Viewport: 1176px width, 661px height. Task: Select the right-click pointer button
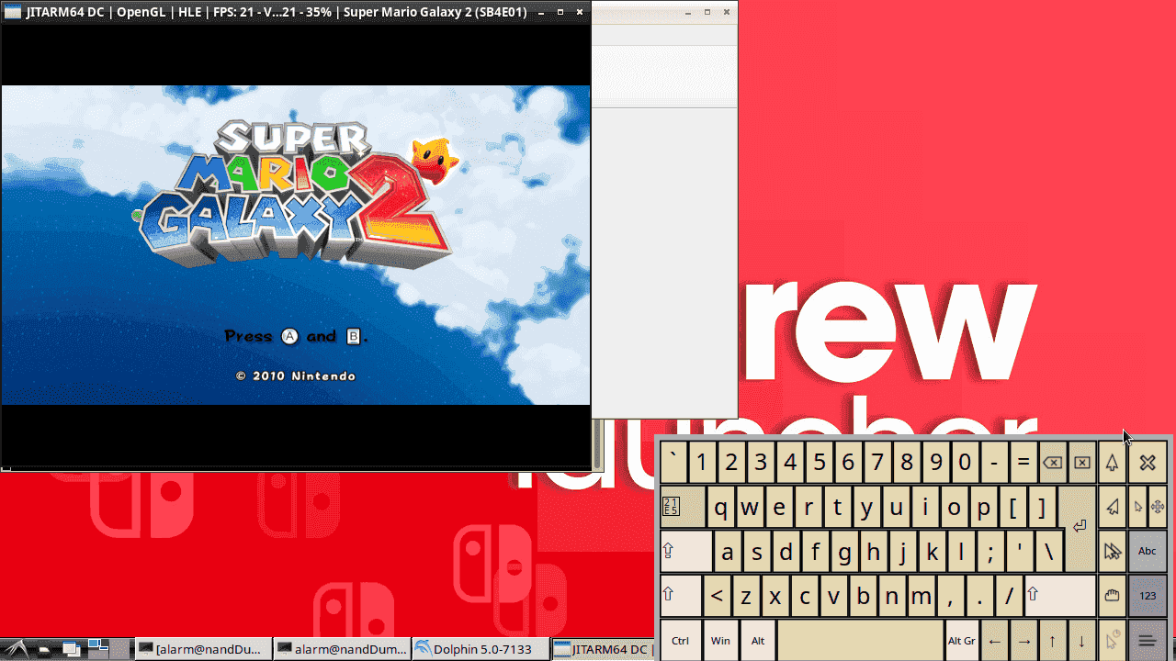coord(1113,507)
